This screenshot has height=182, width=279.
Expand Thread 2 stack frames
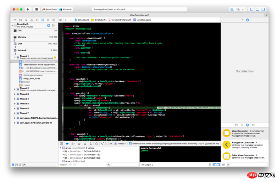coord(15,89)
